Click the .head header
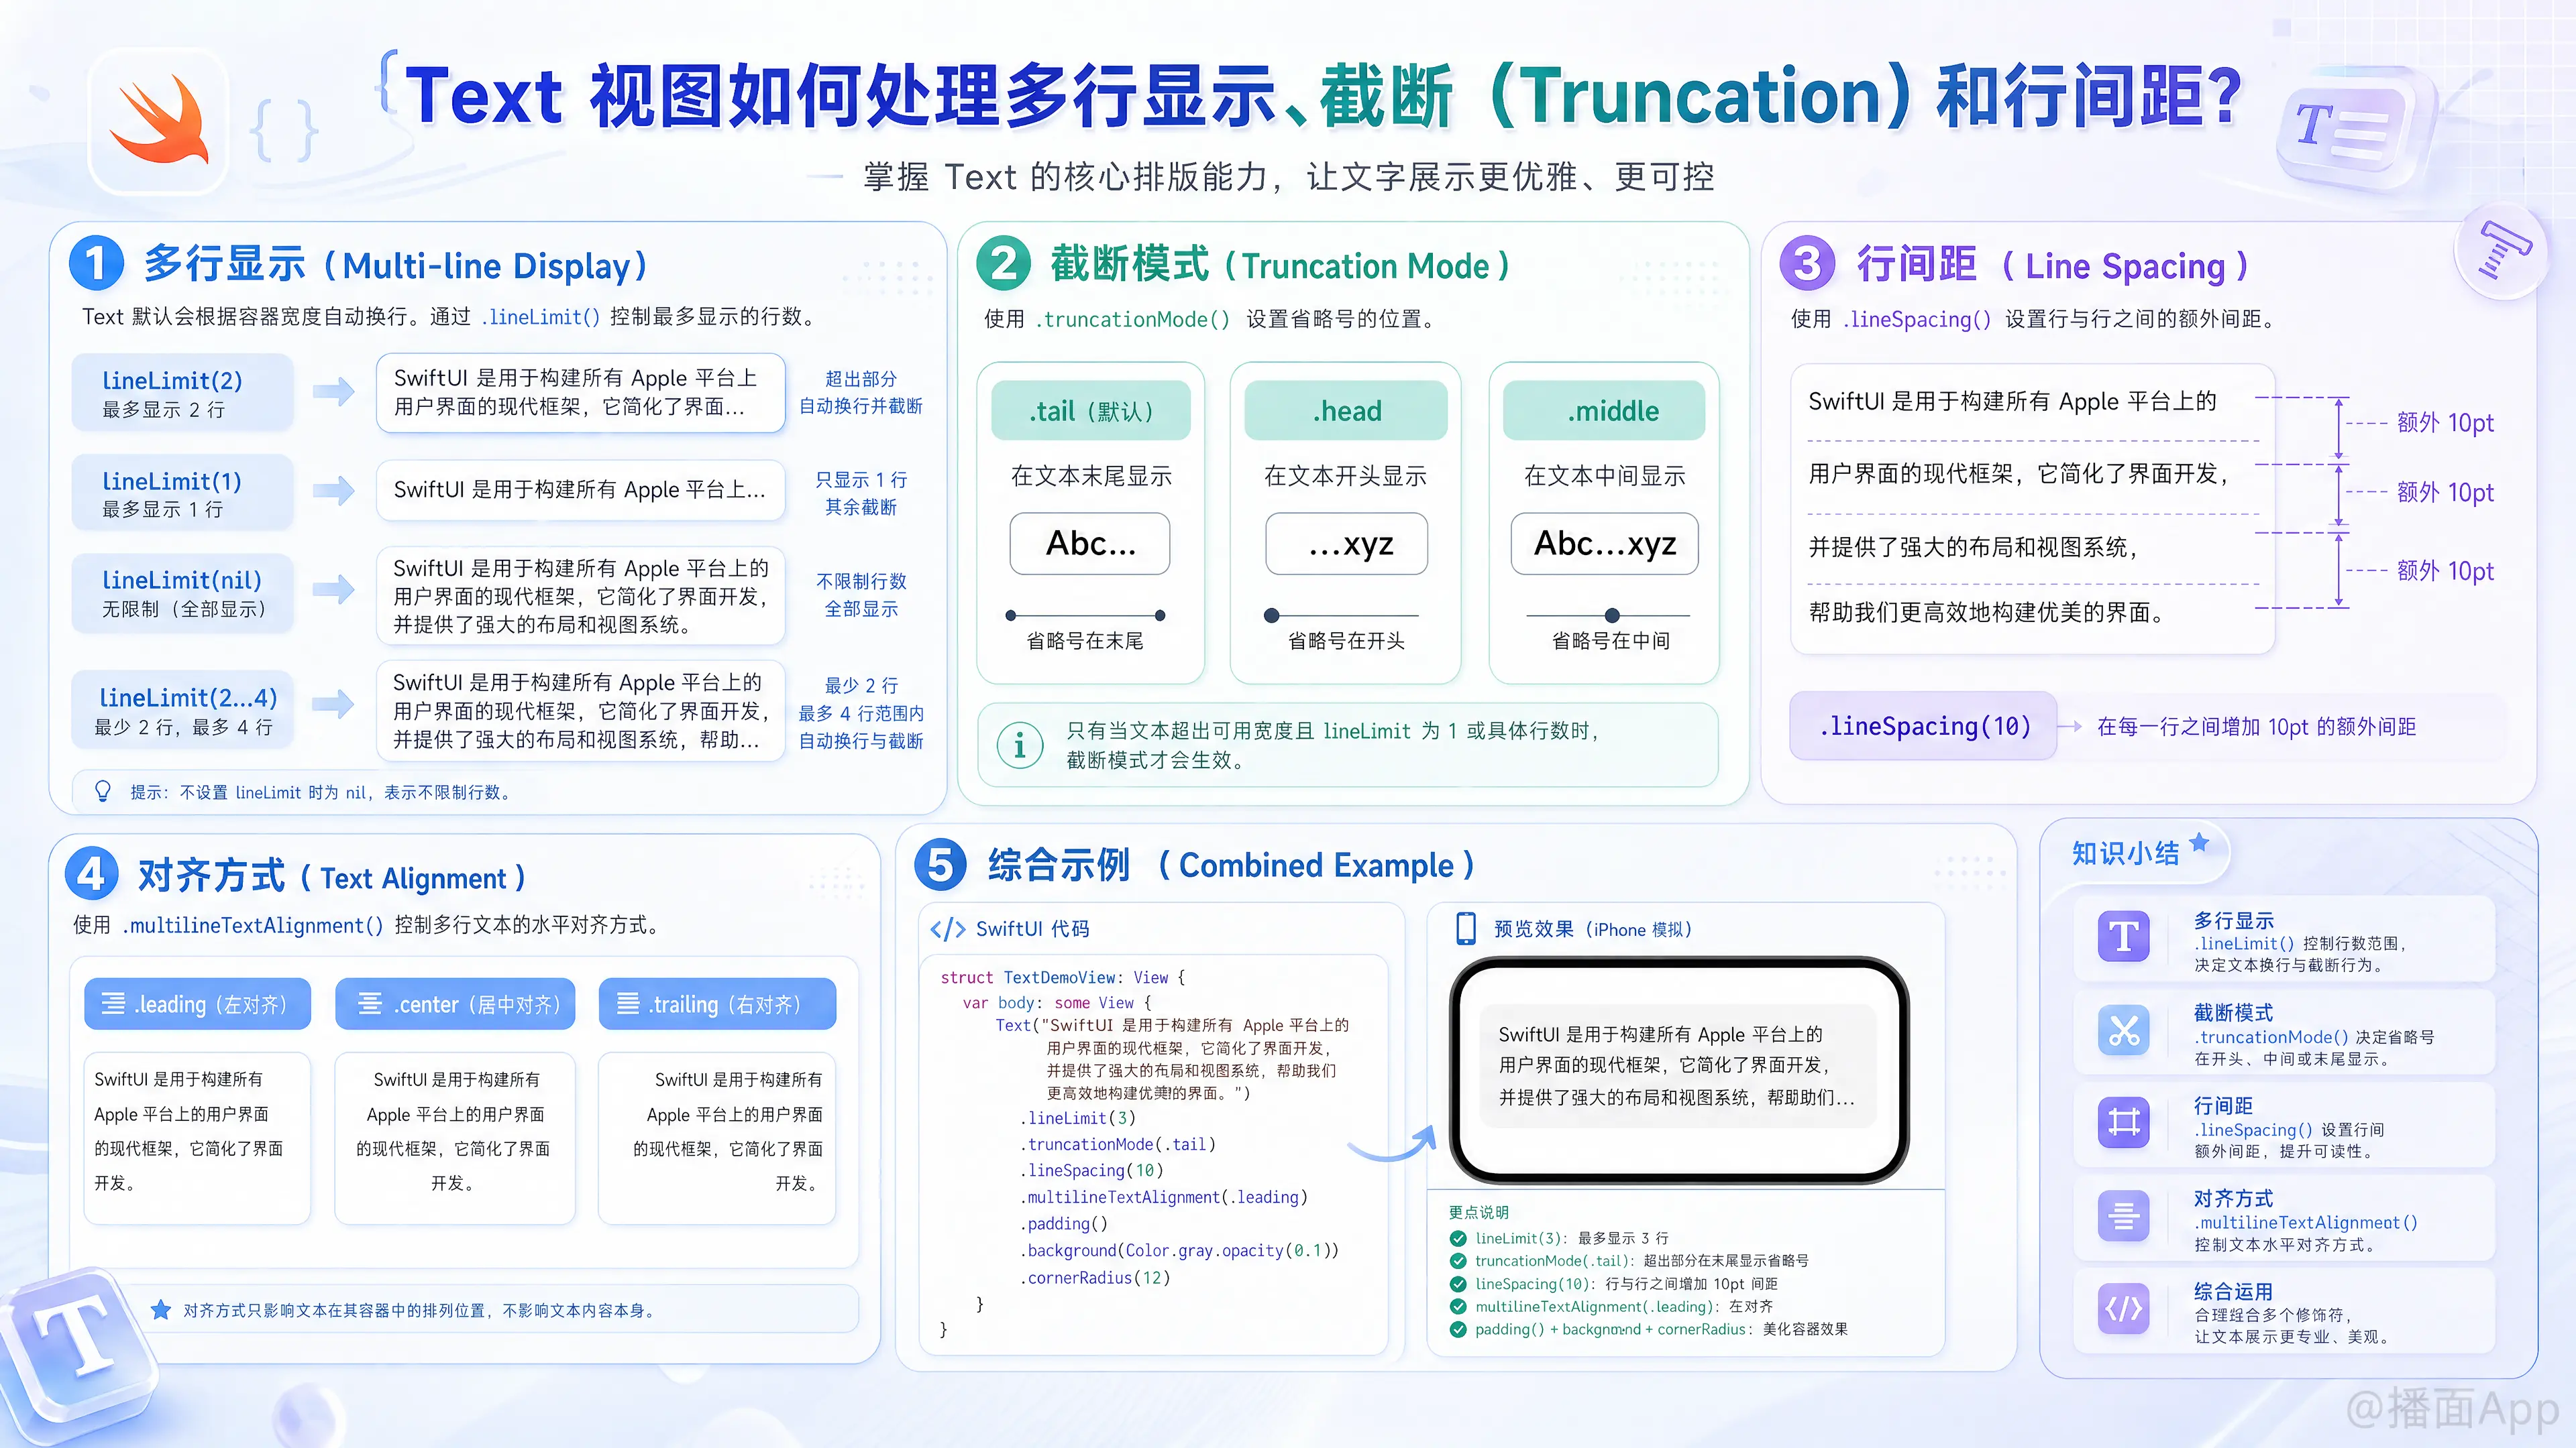The width and height of the screenshot is (2576, 1448). (x=1346, y=411)
